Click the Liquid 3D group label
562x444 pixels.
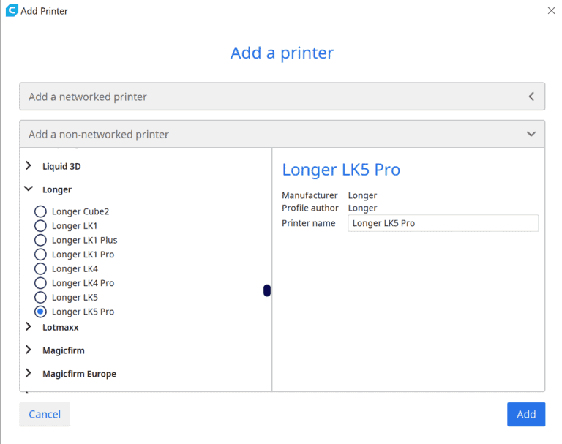(x=61, y=166)
